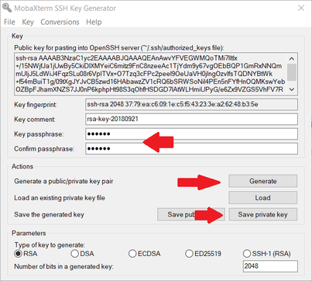Click the key icon in the title bar
Image resolution: width=312 pixels, height=281 pixels.
tap(7, 8)
